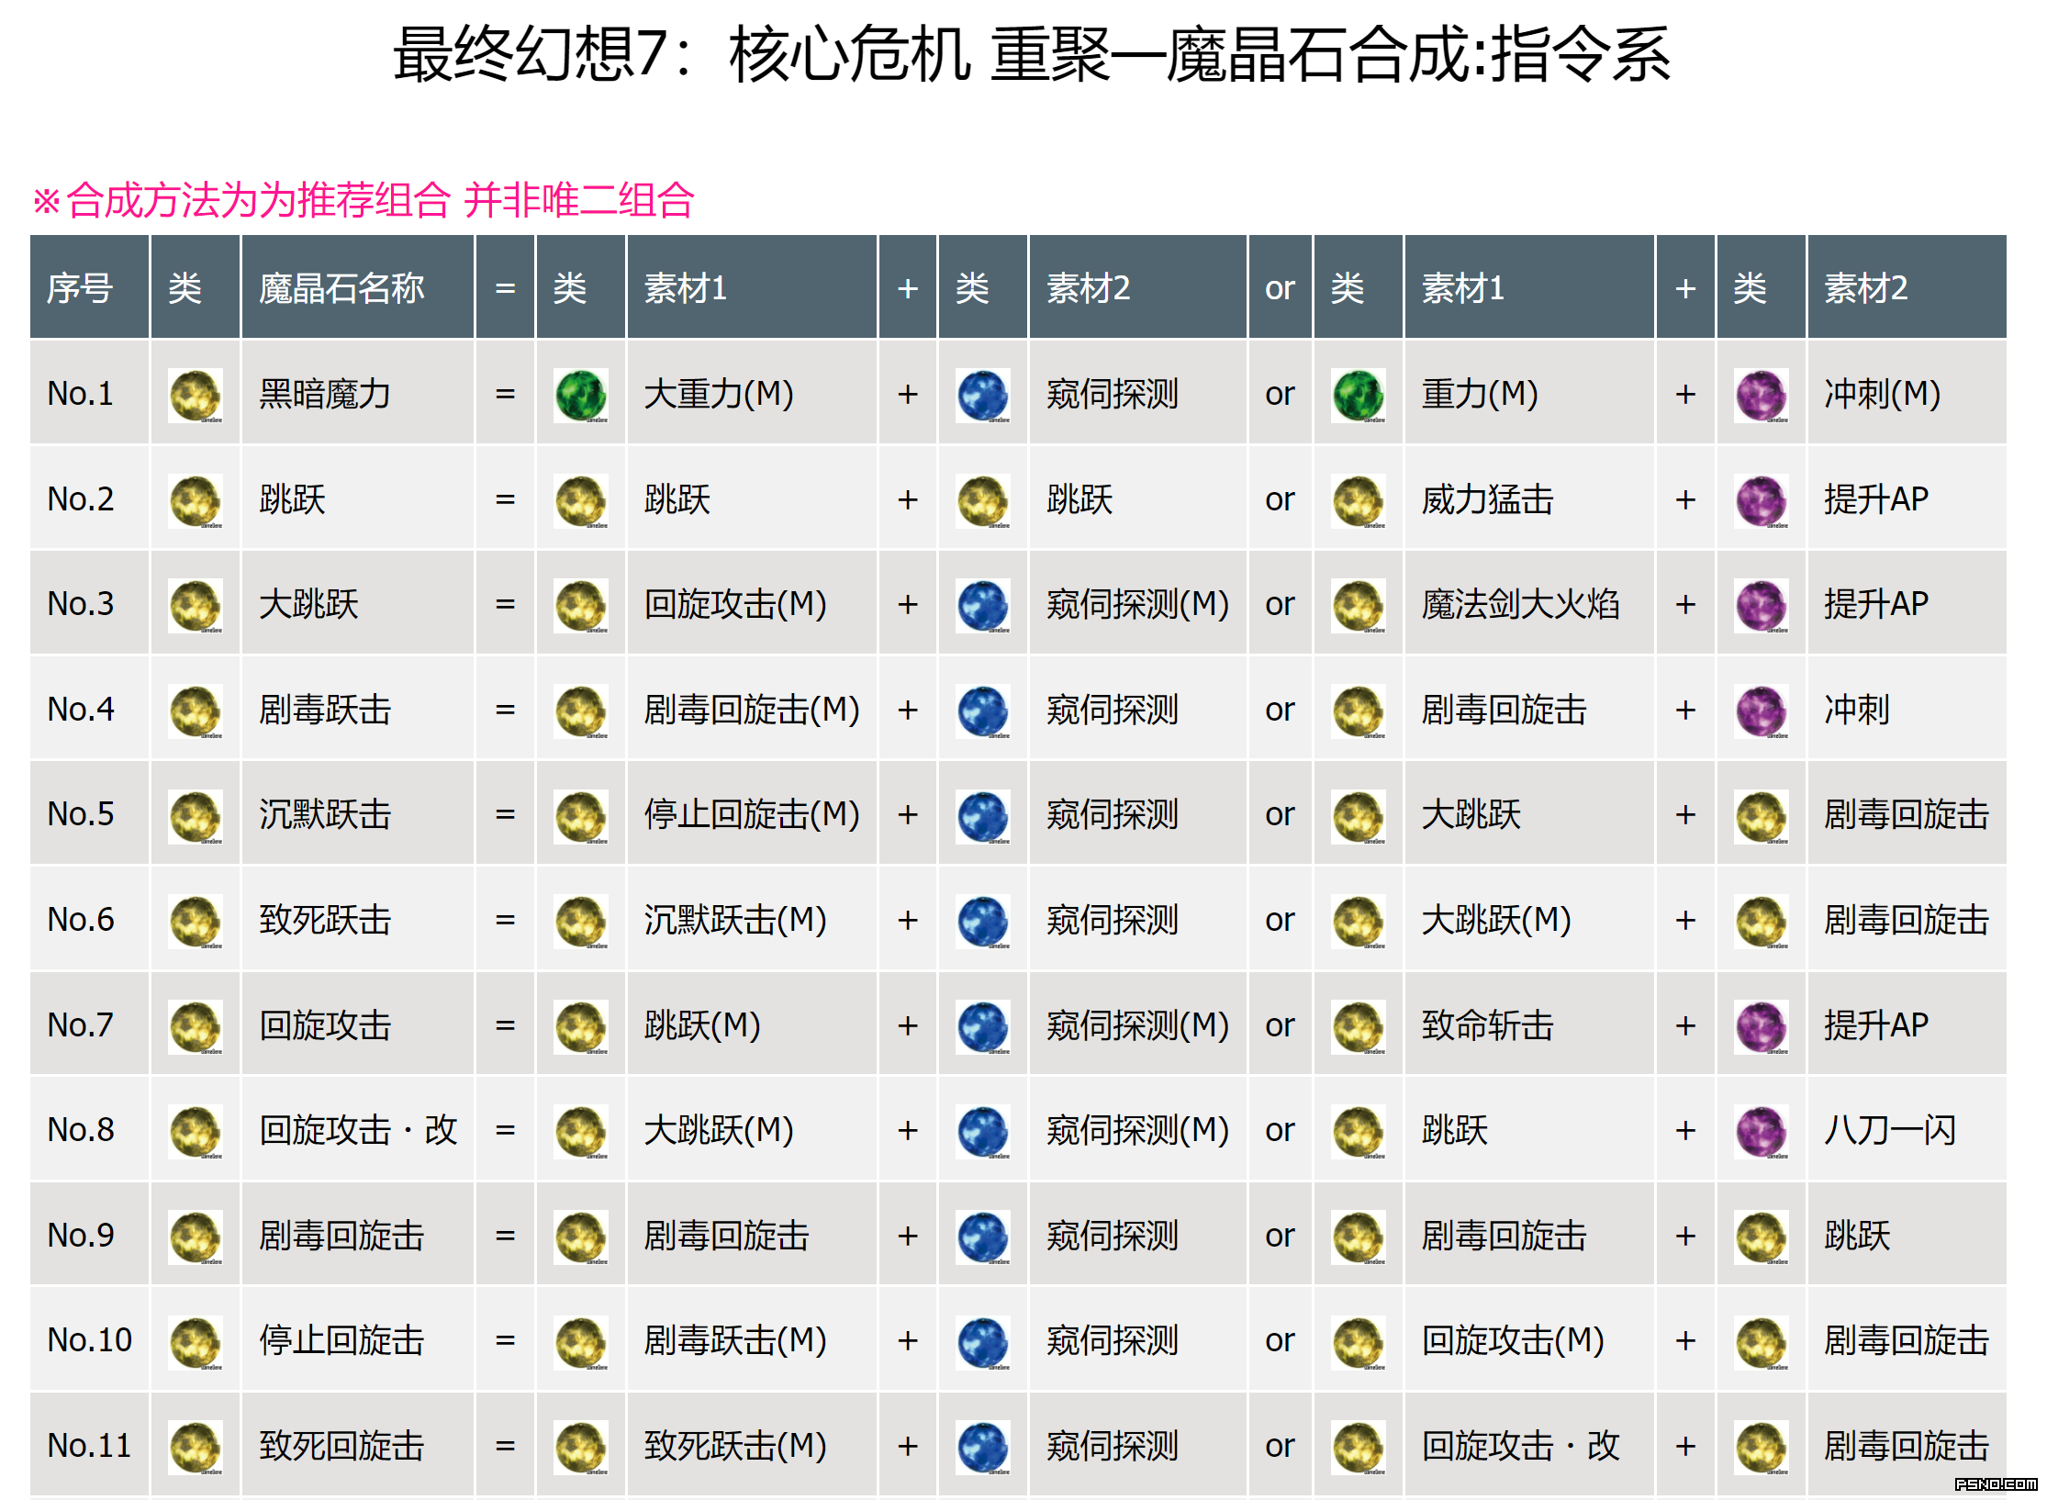
Task: Click the 剧毒回旋击(M) cell
Action: pyautogui.click(x=752, y=709)
